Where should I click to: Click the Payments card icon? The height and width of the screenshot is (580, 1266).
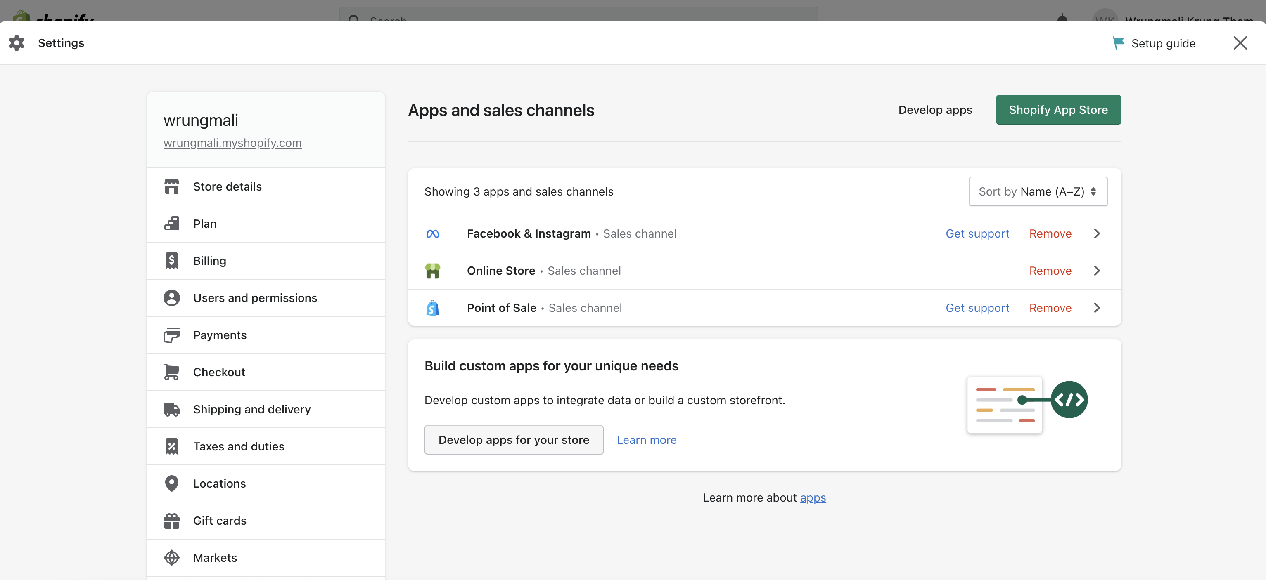point(171,335)
